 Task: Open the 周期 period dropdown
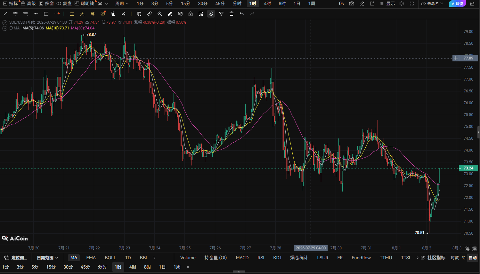pyautogui.click(x=122, y=4)
